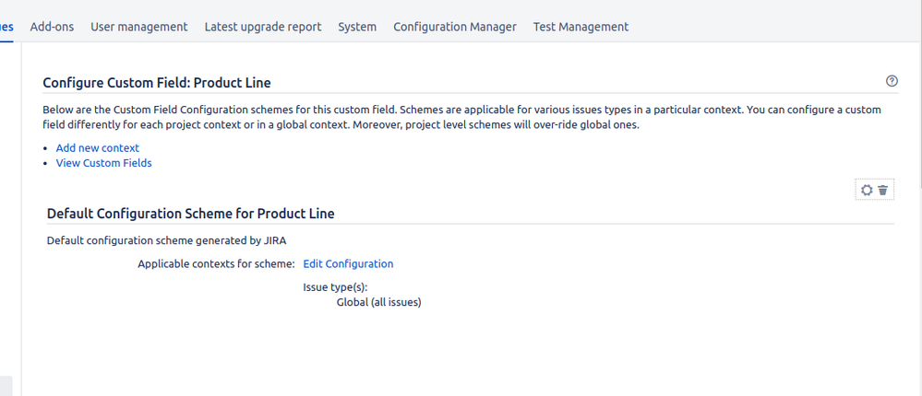
Task: Switch to the partially visible Issues tab
Action: [6, 27]
